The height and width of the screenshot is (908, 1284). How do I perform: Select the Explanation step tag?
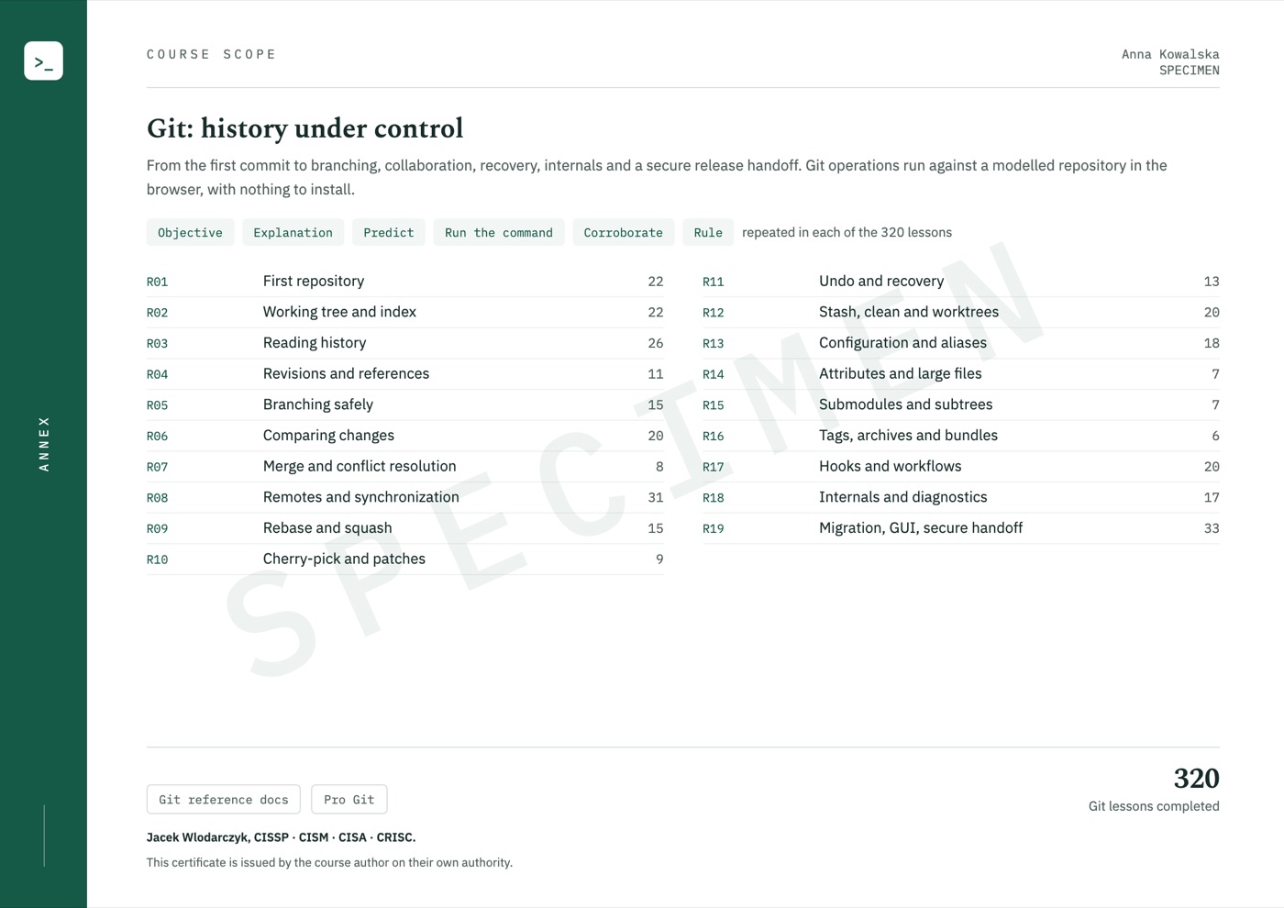click(293, 232)
